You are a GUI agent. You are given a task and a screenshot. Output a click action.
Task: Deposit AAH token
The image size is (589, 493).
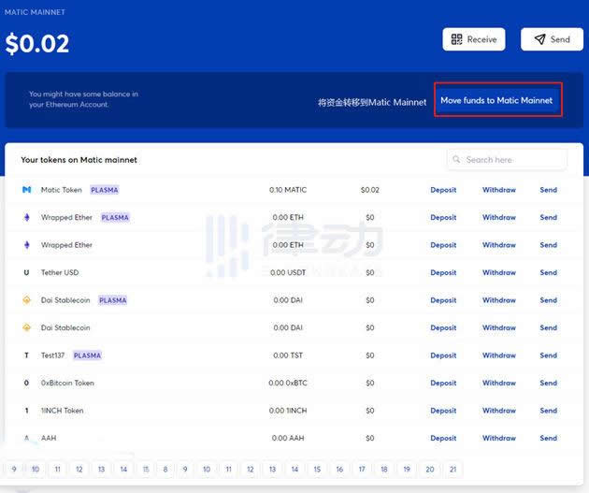[x=443, y=438]
